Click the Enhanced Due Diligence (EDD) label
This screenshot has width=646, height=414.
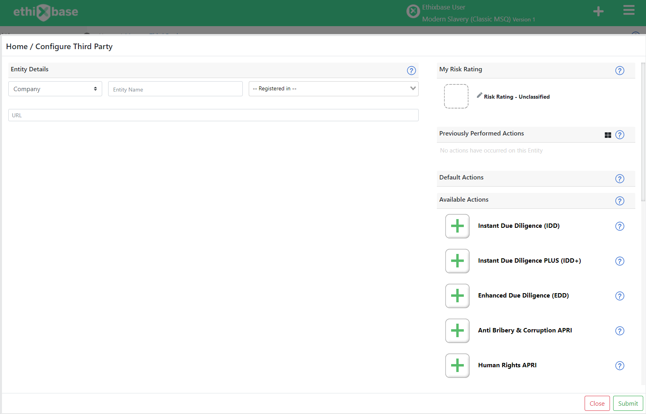pyautogui.click(x=523, y=296)
